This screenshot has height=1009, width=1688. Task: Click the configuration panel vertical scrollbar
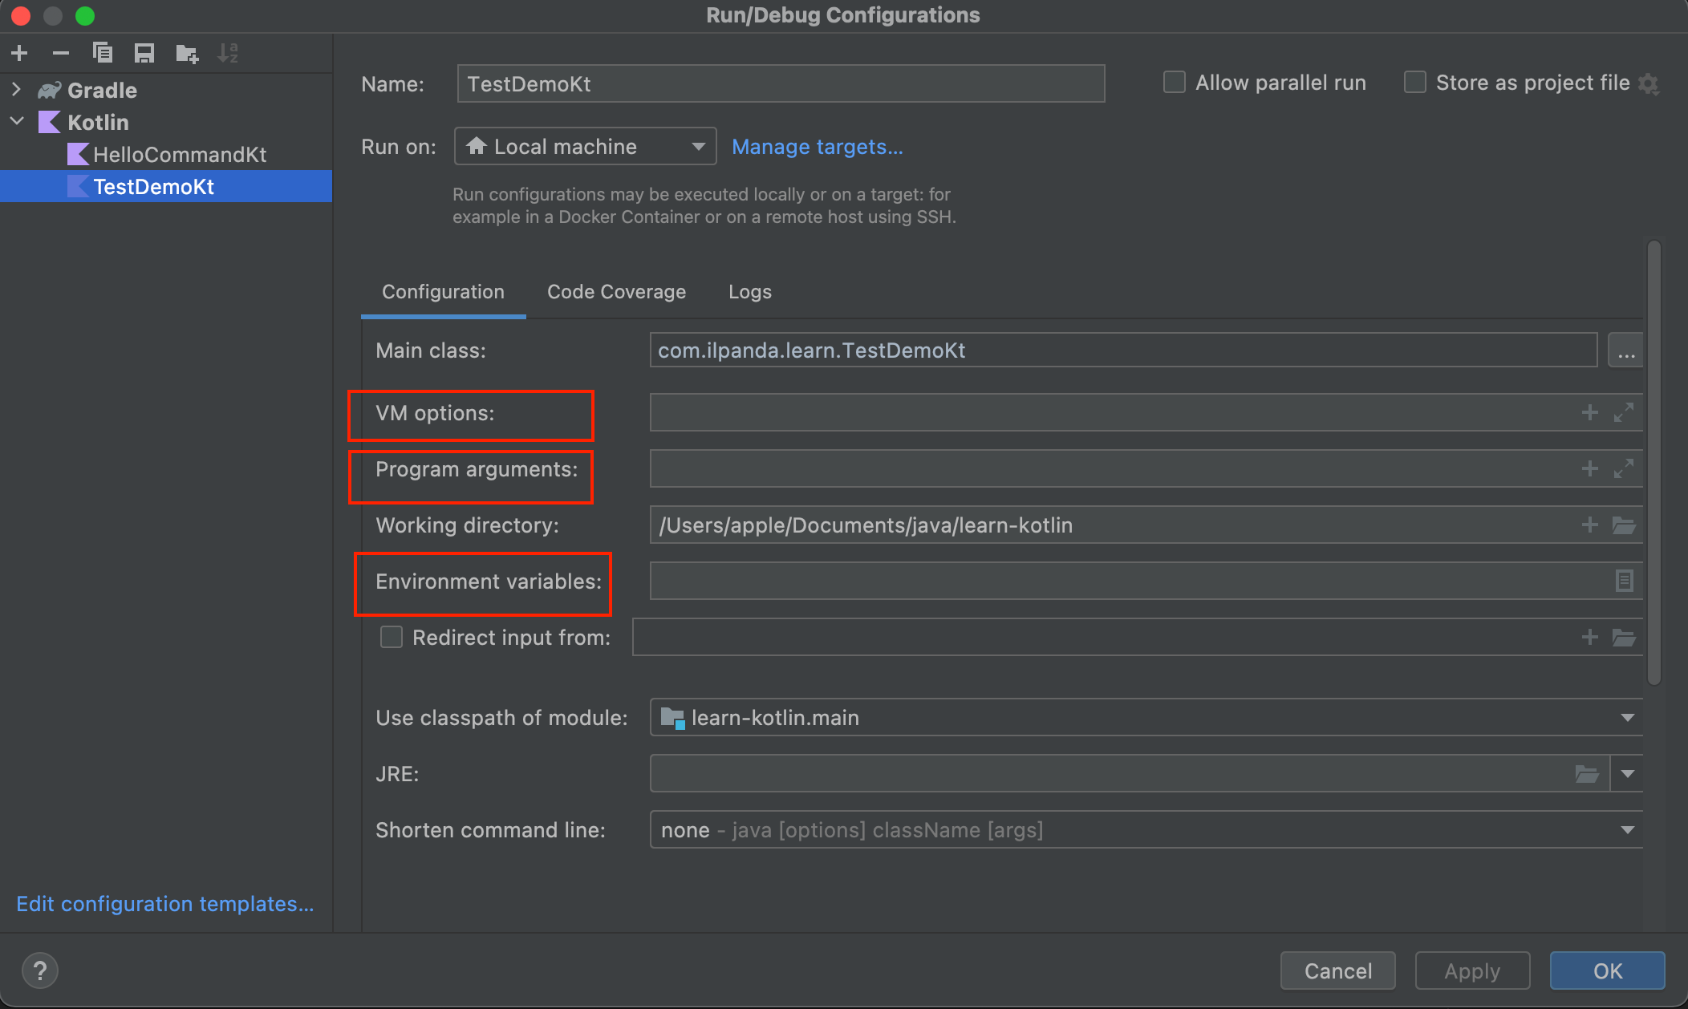[x=1654, y=463]
